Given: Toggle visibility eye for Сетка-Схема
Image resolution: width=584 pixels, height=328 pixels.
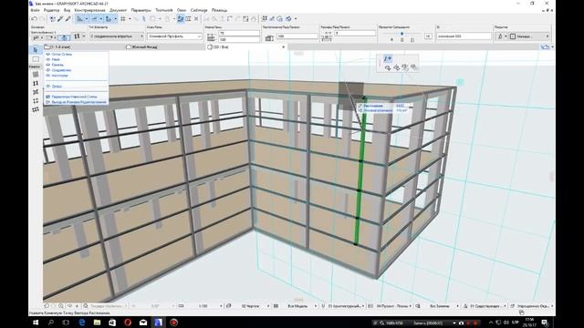Looking at the screenshot, I should click(x=47, y=55).
